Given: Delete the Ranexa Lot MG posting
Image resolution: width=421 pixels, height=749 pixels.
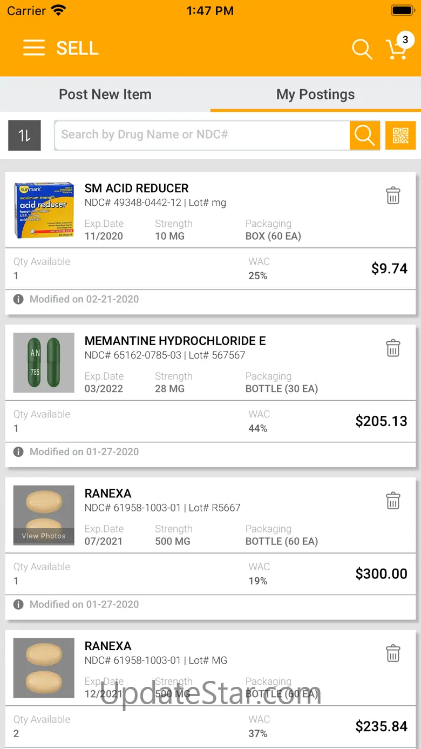Looking at the screenshot, I should 393,653.
